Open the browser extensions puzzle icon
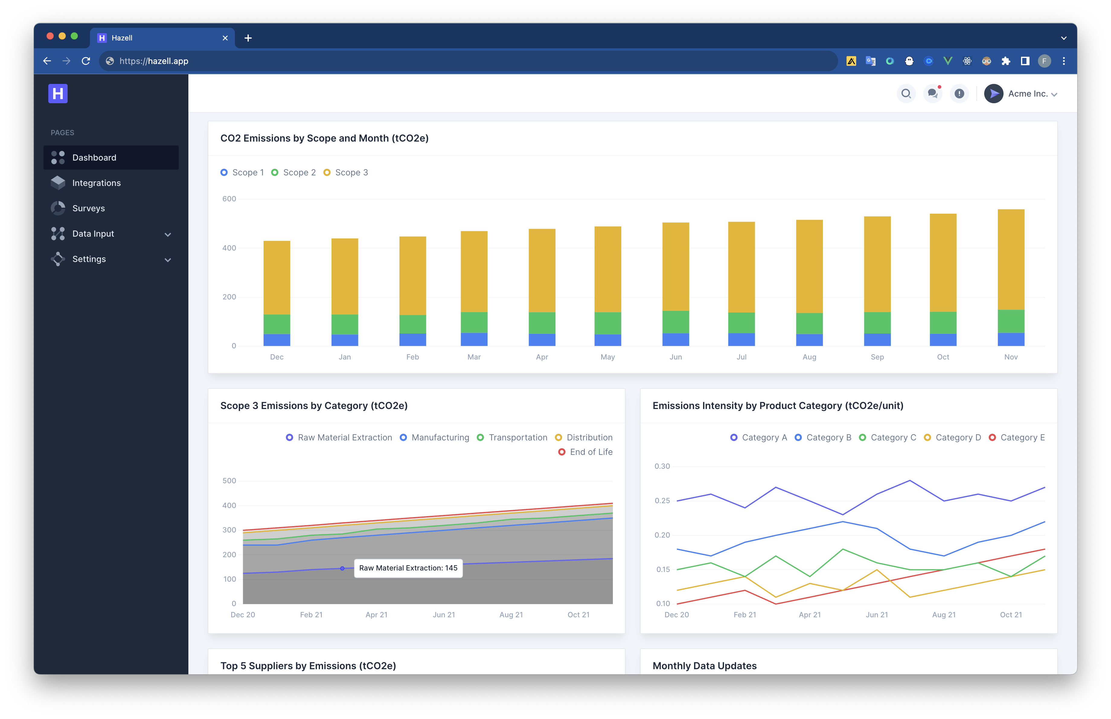The image size is (1111, 719). coord(1006,61)
